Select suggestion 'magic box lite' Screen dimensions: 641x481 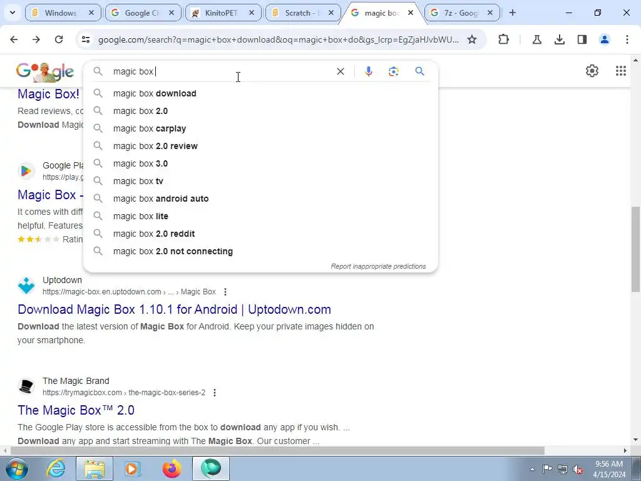pyautogui.click(x=260, y=216)
